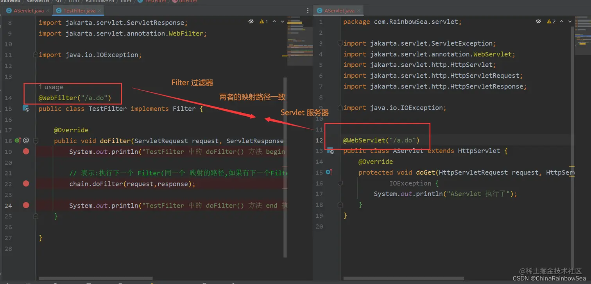Toggle line 24 breakpoint in TestFilter
This screenshot has height=284, width=591.
coord(26,205)
